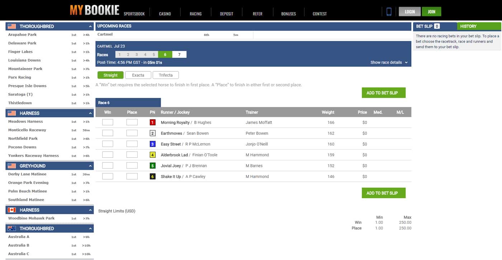
Task: Collapse the Canadian Harness section
Action: coord(90,210)
